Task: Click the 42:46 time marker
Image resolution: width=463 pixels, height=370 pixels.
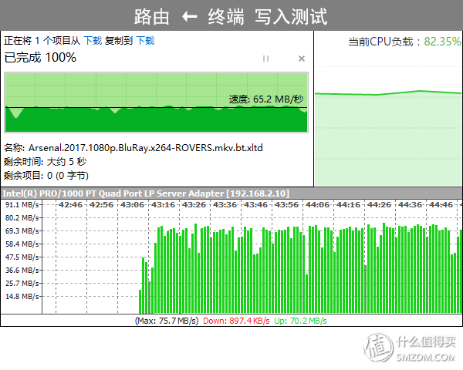Action: click(x=70, y=205)
